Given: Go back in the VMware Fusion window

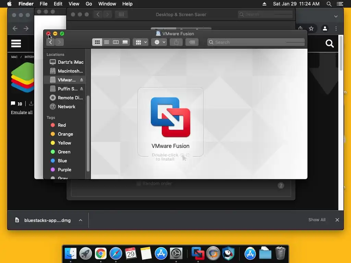Looking at the screenshot, I should click(x=51, y=42).
